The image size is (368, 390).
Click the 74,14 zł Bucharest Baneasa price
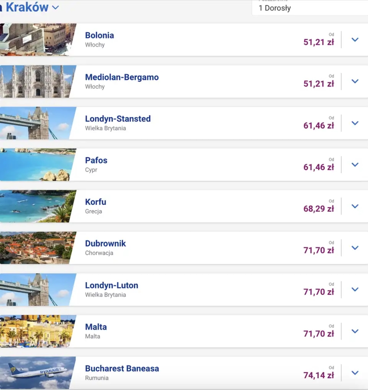(x=319, y=375)
